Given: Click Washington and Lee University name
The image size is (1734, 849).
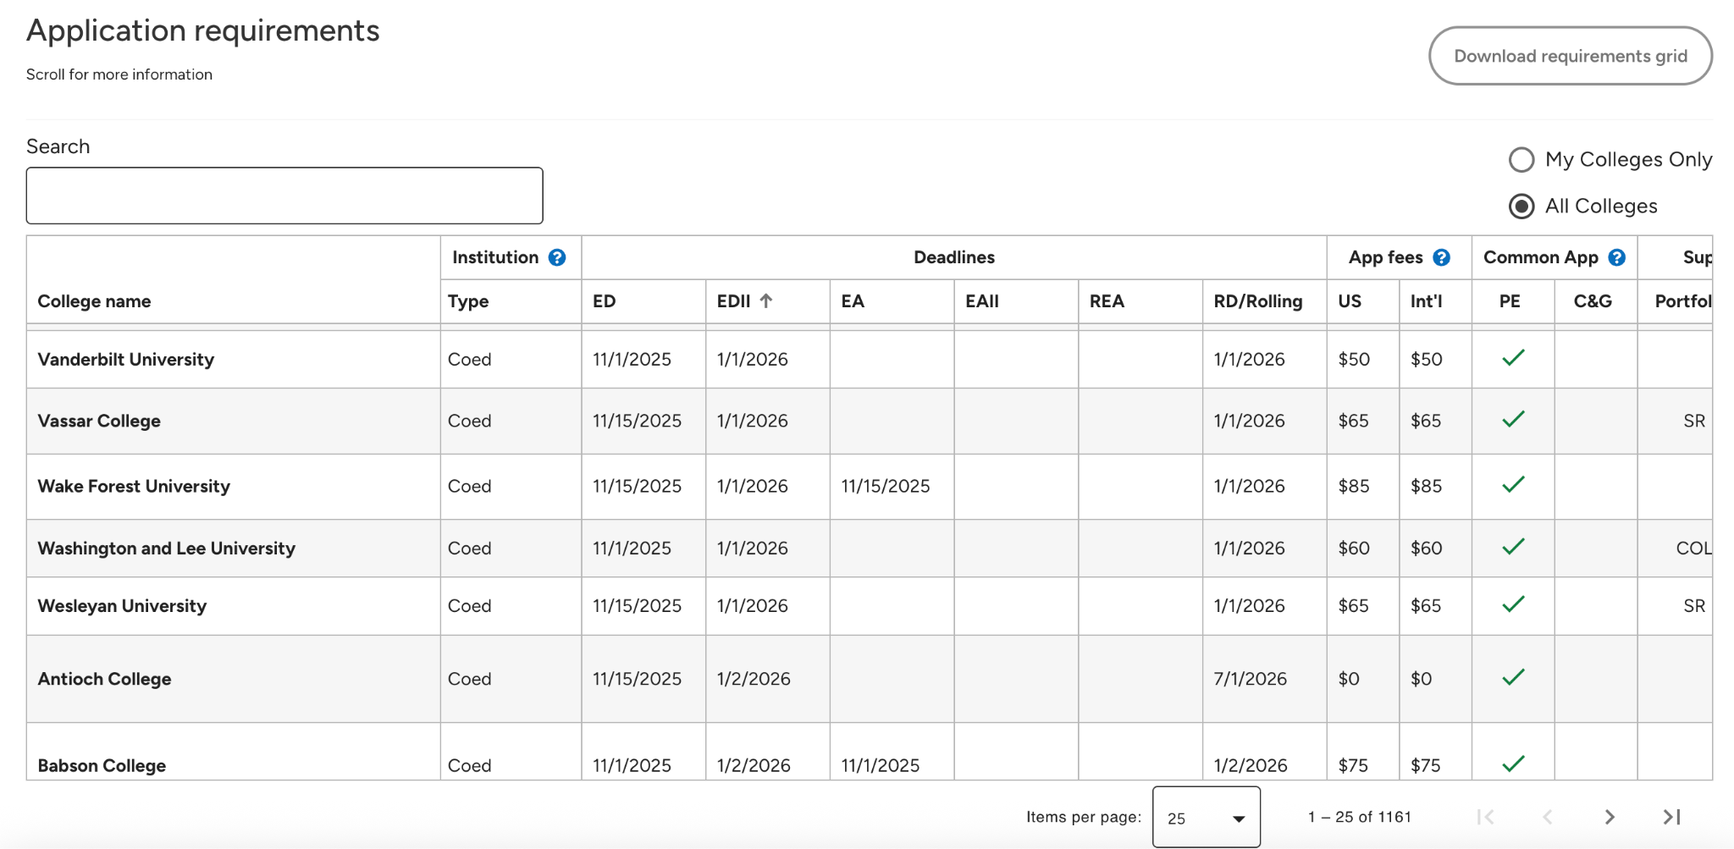Looking at the screenshot, I should coord(167,549).
